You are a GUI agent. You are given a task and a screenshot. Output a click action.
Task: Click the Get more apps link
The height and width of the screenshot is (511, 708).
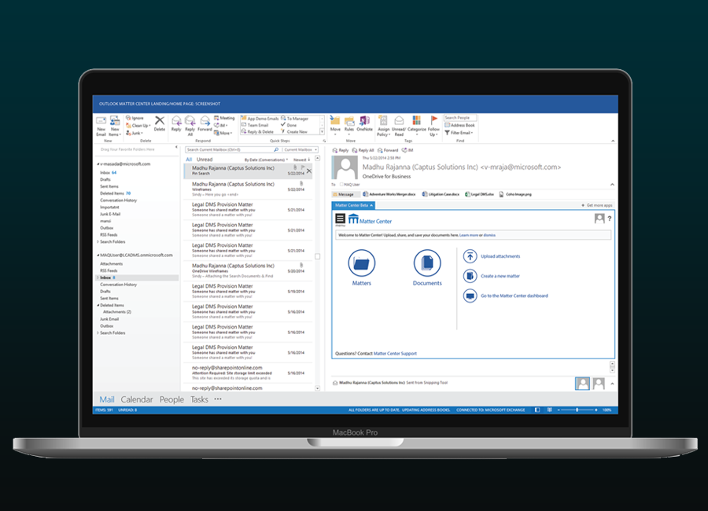point(597,205)
